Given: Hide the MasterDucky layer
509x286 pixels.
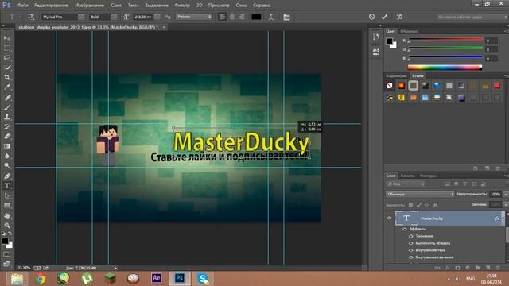Looking at the screenshot, I should (389, 218).
